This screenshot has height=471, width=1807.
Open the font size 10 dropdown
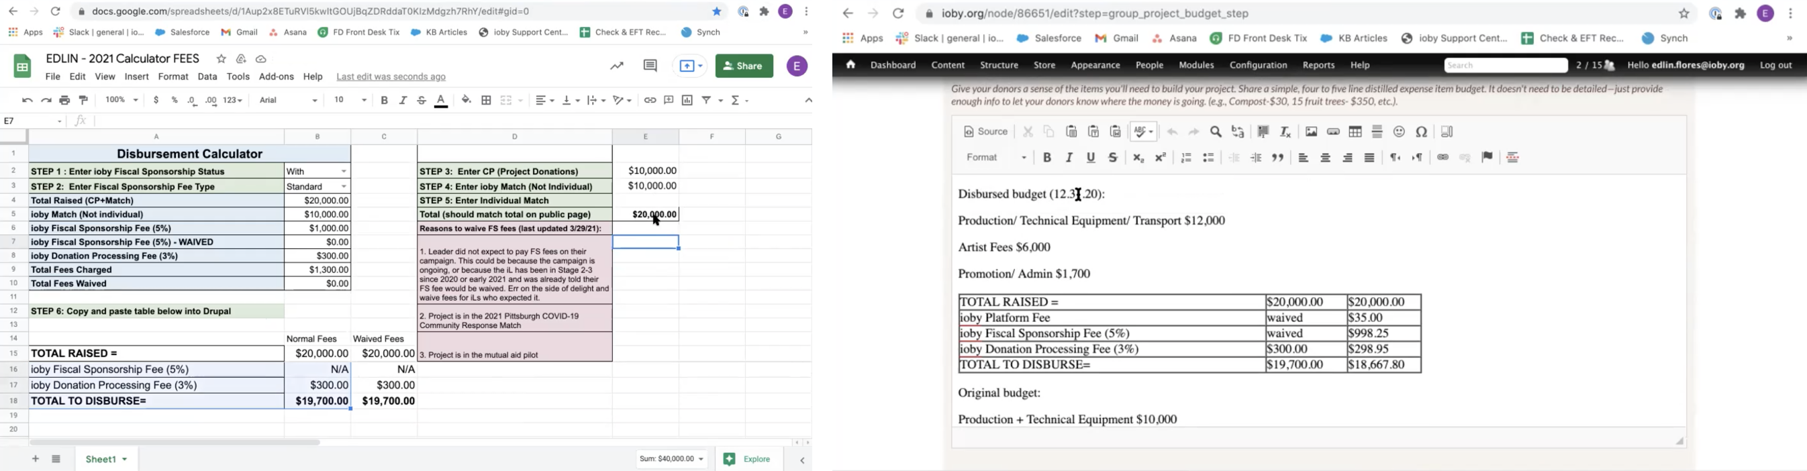(x=350, y=100)
